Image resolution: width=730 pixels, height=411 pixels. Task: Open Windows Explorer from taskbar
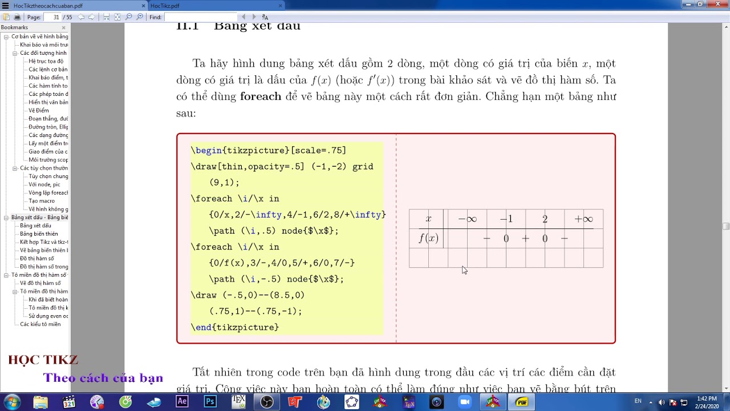click(40, 402)
